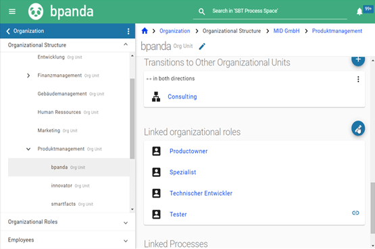Click 'Transitions to Other Organizational Units' heading
Viewport: 375px width, 249px height.
pyautogui.click(x=217, y=63)
